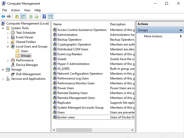This screenshot has height=138, width=184.
Task: Open Help with the question mark icon
Action: click(44, 17)
